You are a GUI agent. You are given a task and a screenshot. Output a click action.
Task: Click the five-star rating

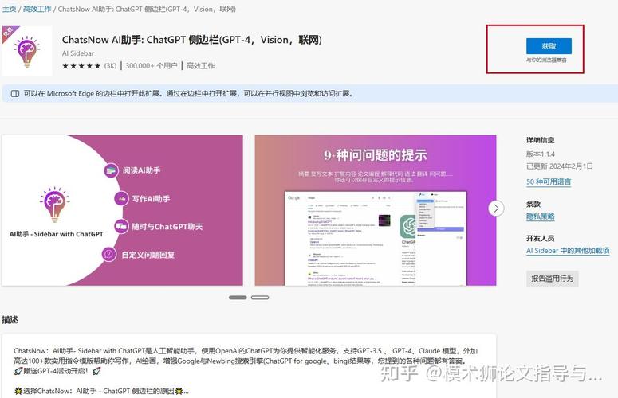[81, 66]
